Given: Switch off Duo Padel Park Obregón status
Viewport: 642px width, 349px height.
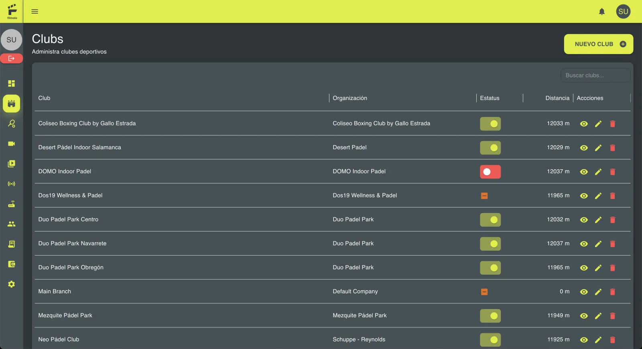Looking at the screenshot, I should [x=490, y=268].
